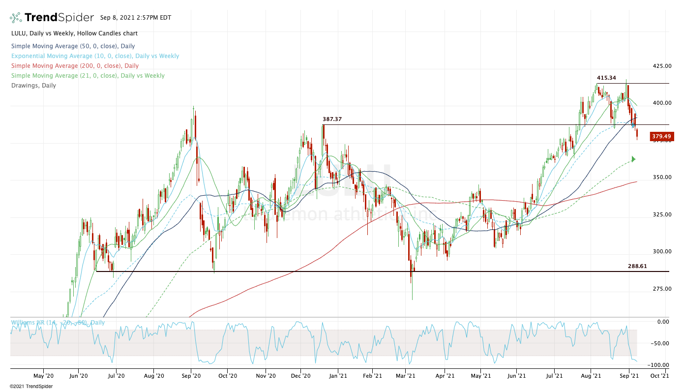Click the 415.34 resistance level label

[x=607, y=78]
